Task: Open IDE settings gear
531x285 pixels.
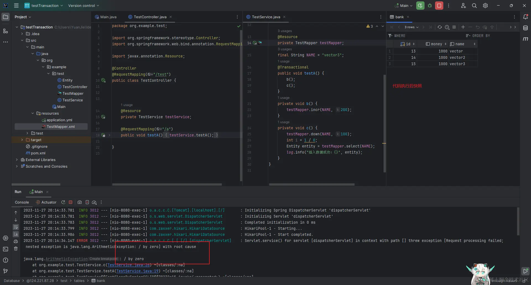Action: coord(485,6)
